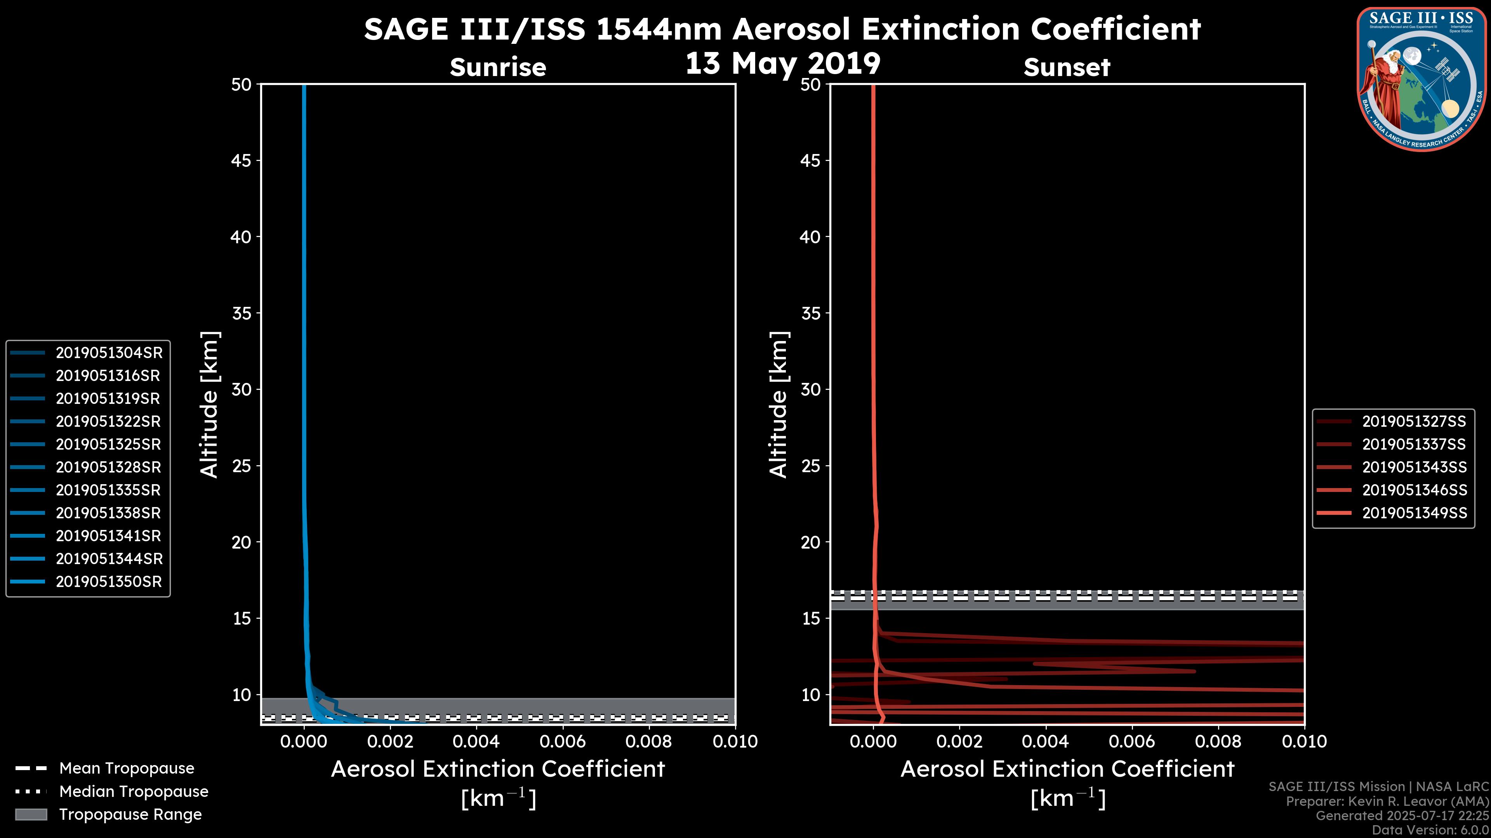1491x838 pixels.
Task: Click the SAGE III ISS mission logo
Action: [1423, 79]
